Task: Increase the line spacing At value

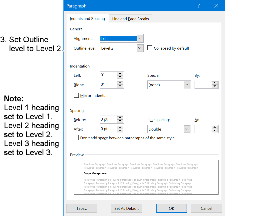Action: [215, 127]
